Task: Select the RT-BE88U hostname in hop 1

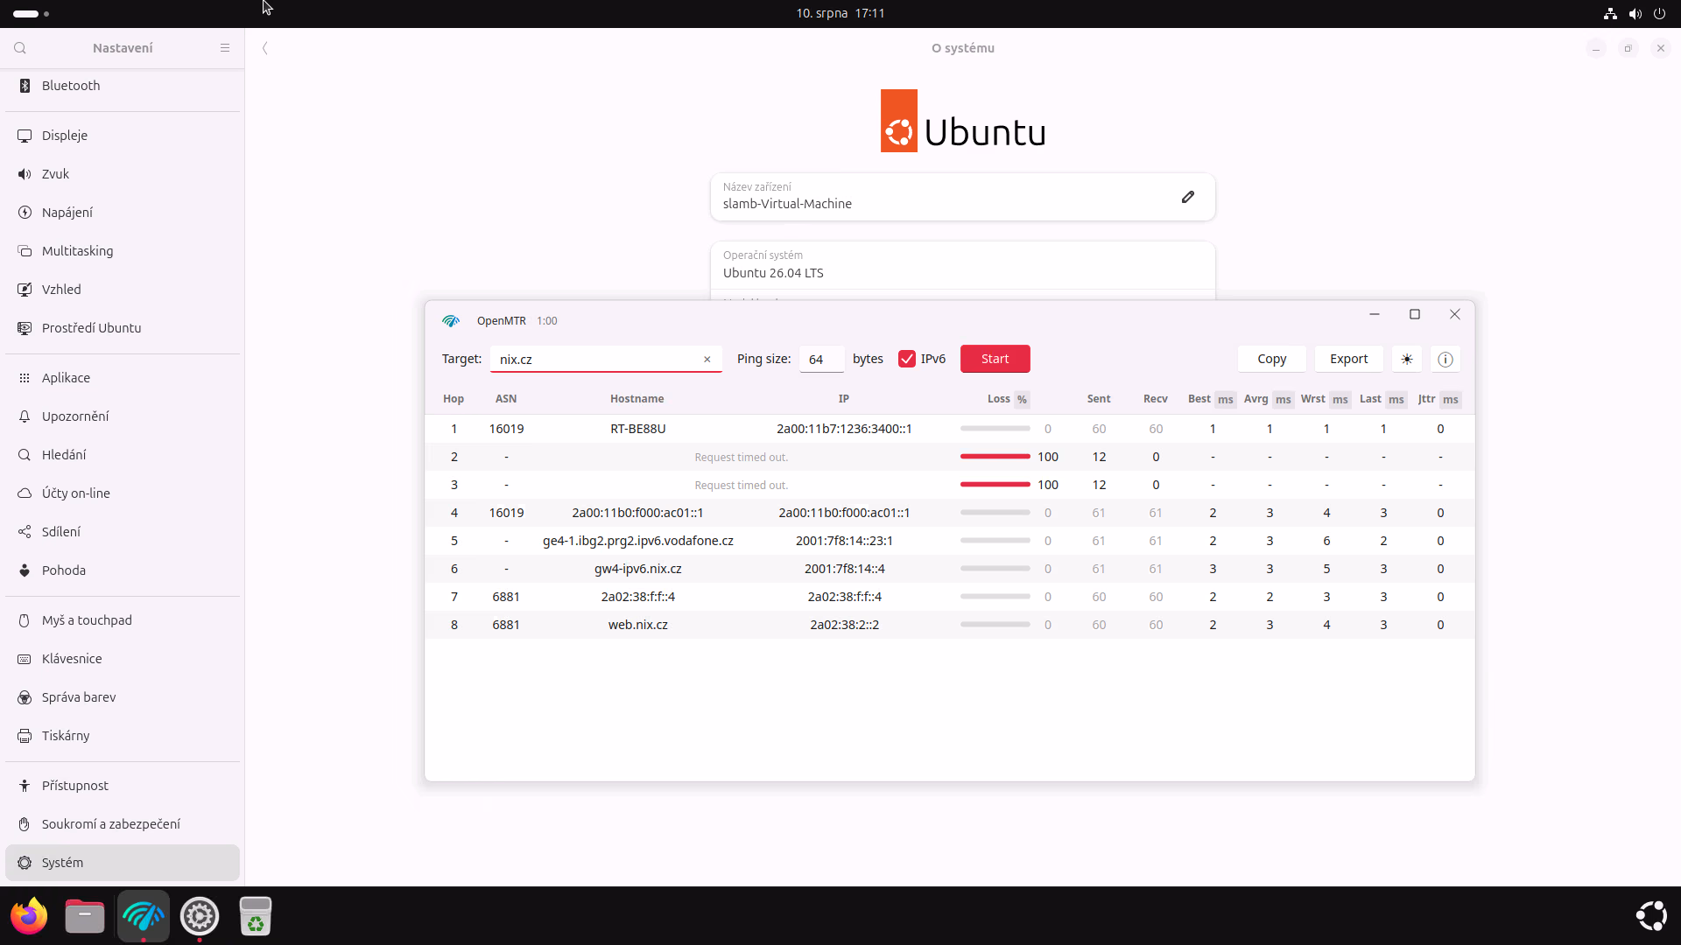Action: 638,429
